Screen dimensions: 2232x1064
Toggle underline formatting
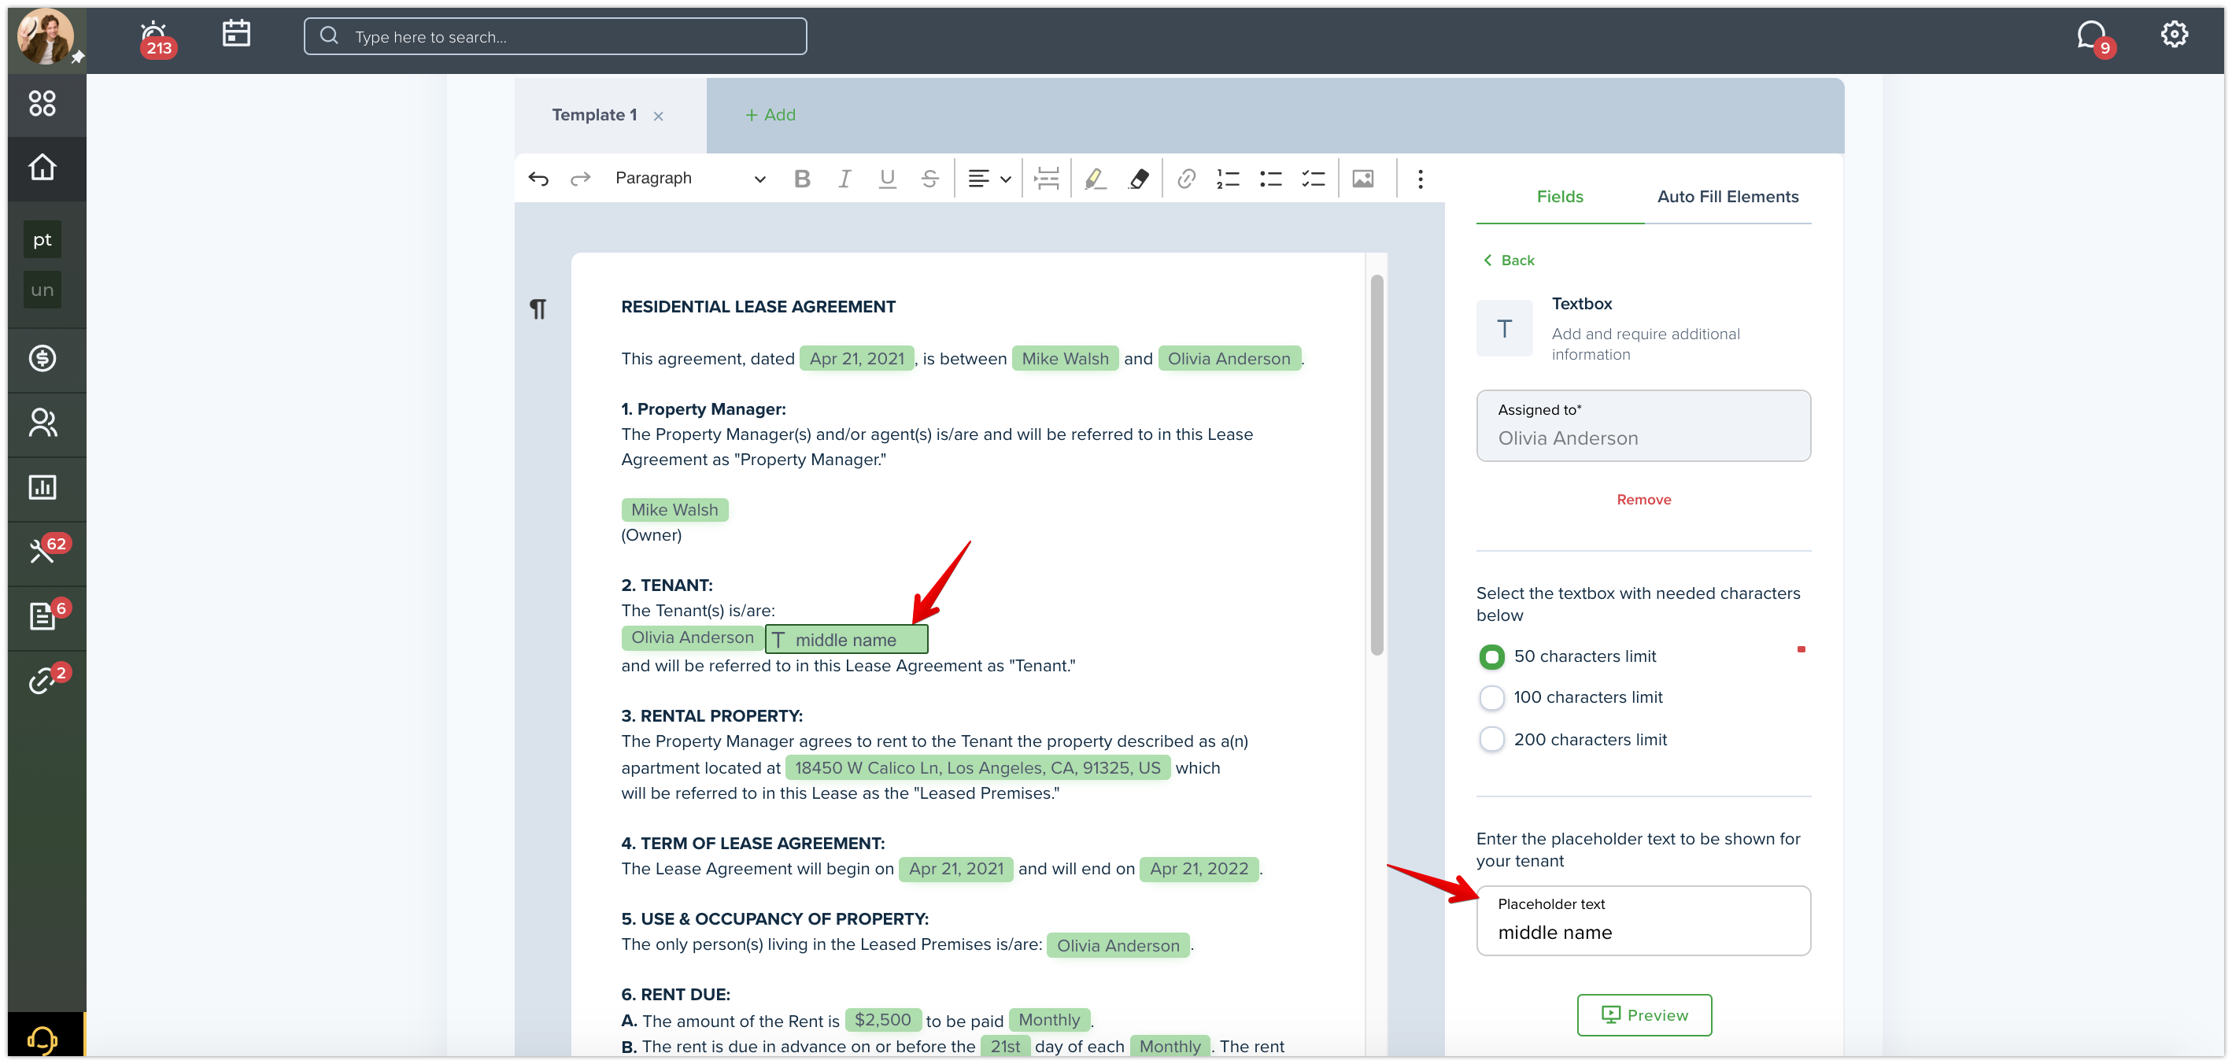887,179
